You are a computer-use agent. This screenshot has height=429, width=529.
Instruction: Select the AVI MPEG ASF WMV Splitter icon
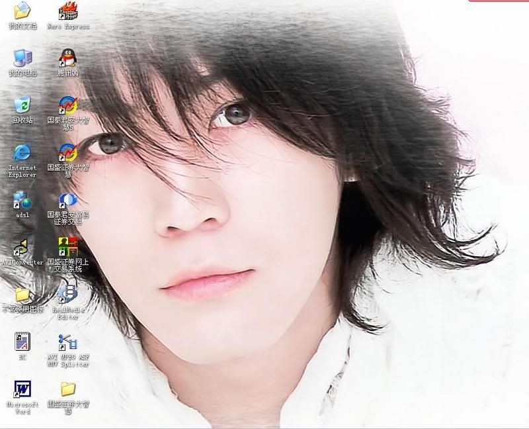(x=68, y=342)
